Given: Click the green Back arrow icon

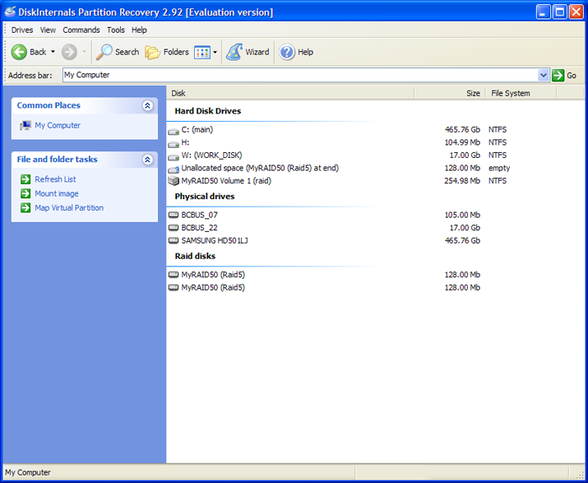Looking at the screenshot, I should click(x=18, y=52).
